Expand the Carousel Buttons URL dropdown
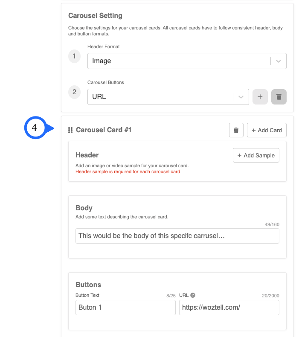The height and width of the screenshot is (337, 296). pos(168,97)
